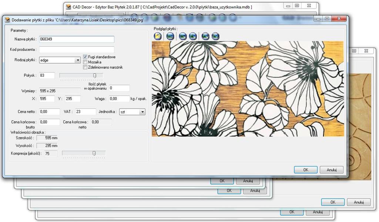Click the Kompresja quality slider handle
This screenshot has height=222, width=379.
(94, 153)
